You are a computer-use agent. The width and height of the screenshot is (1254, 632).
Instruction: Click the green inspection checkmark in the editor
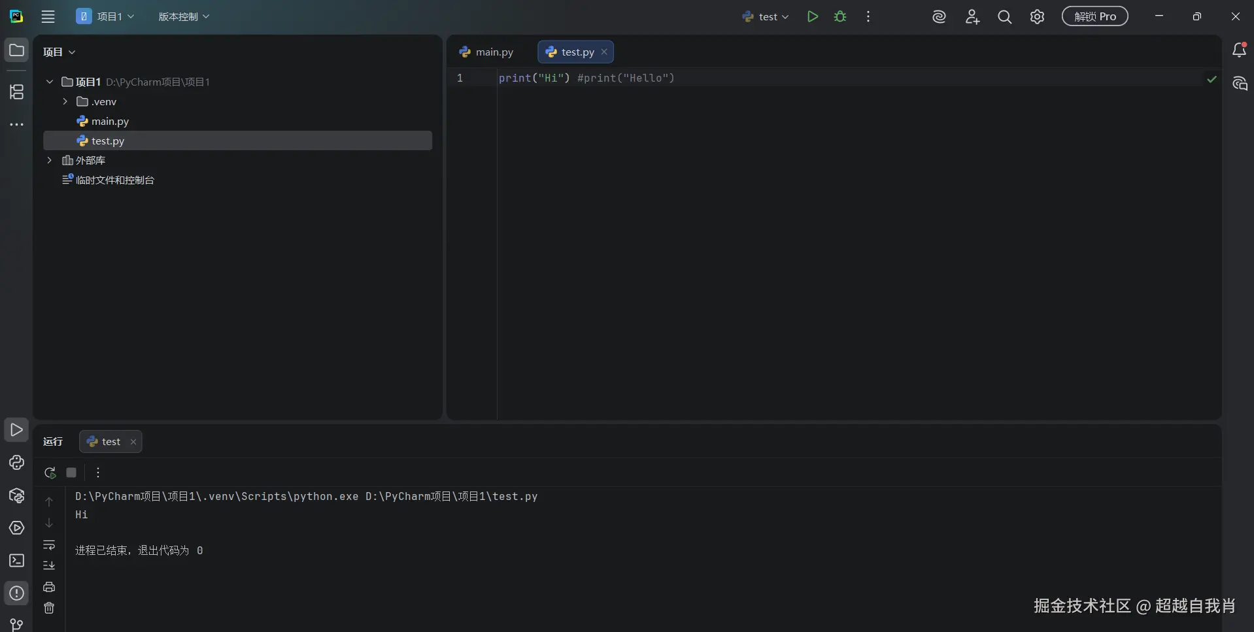point(1212,79)
